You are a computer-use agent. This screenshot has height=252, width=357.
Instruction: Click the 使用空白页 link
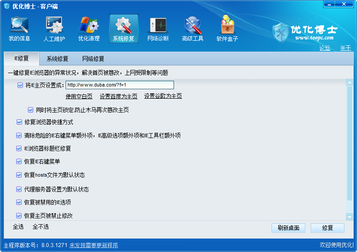(x=79, y=96)
